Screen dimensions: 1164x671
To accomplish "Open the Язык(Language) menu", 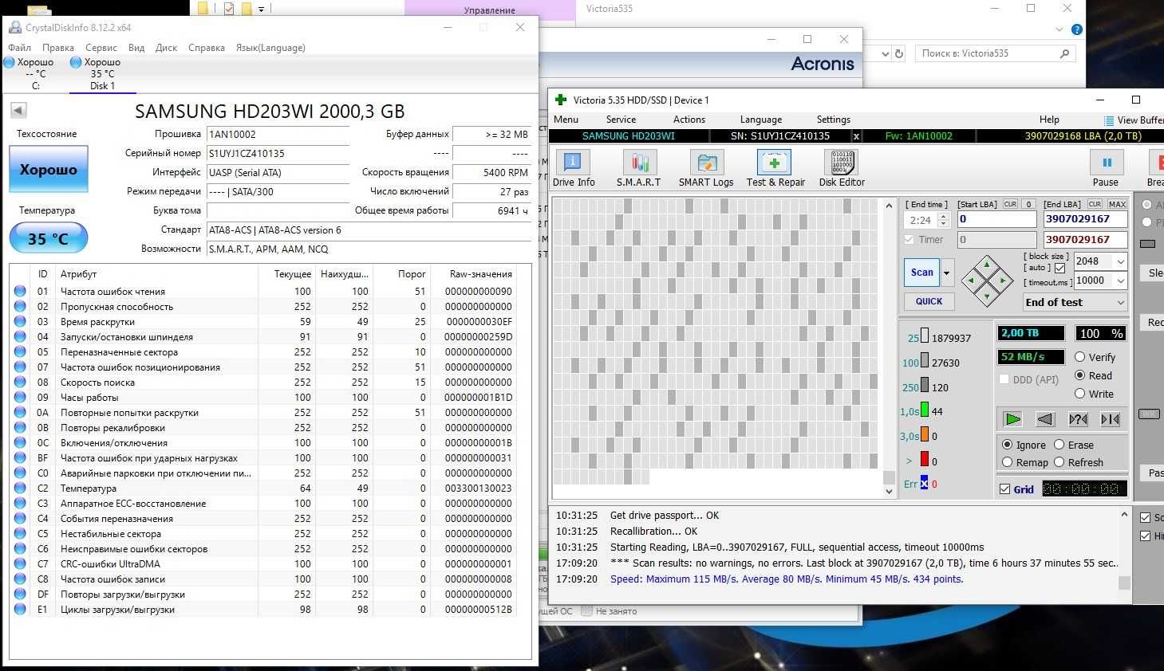I will pos(270,48).
